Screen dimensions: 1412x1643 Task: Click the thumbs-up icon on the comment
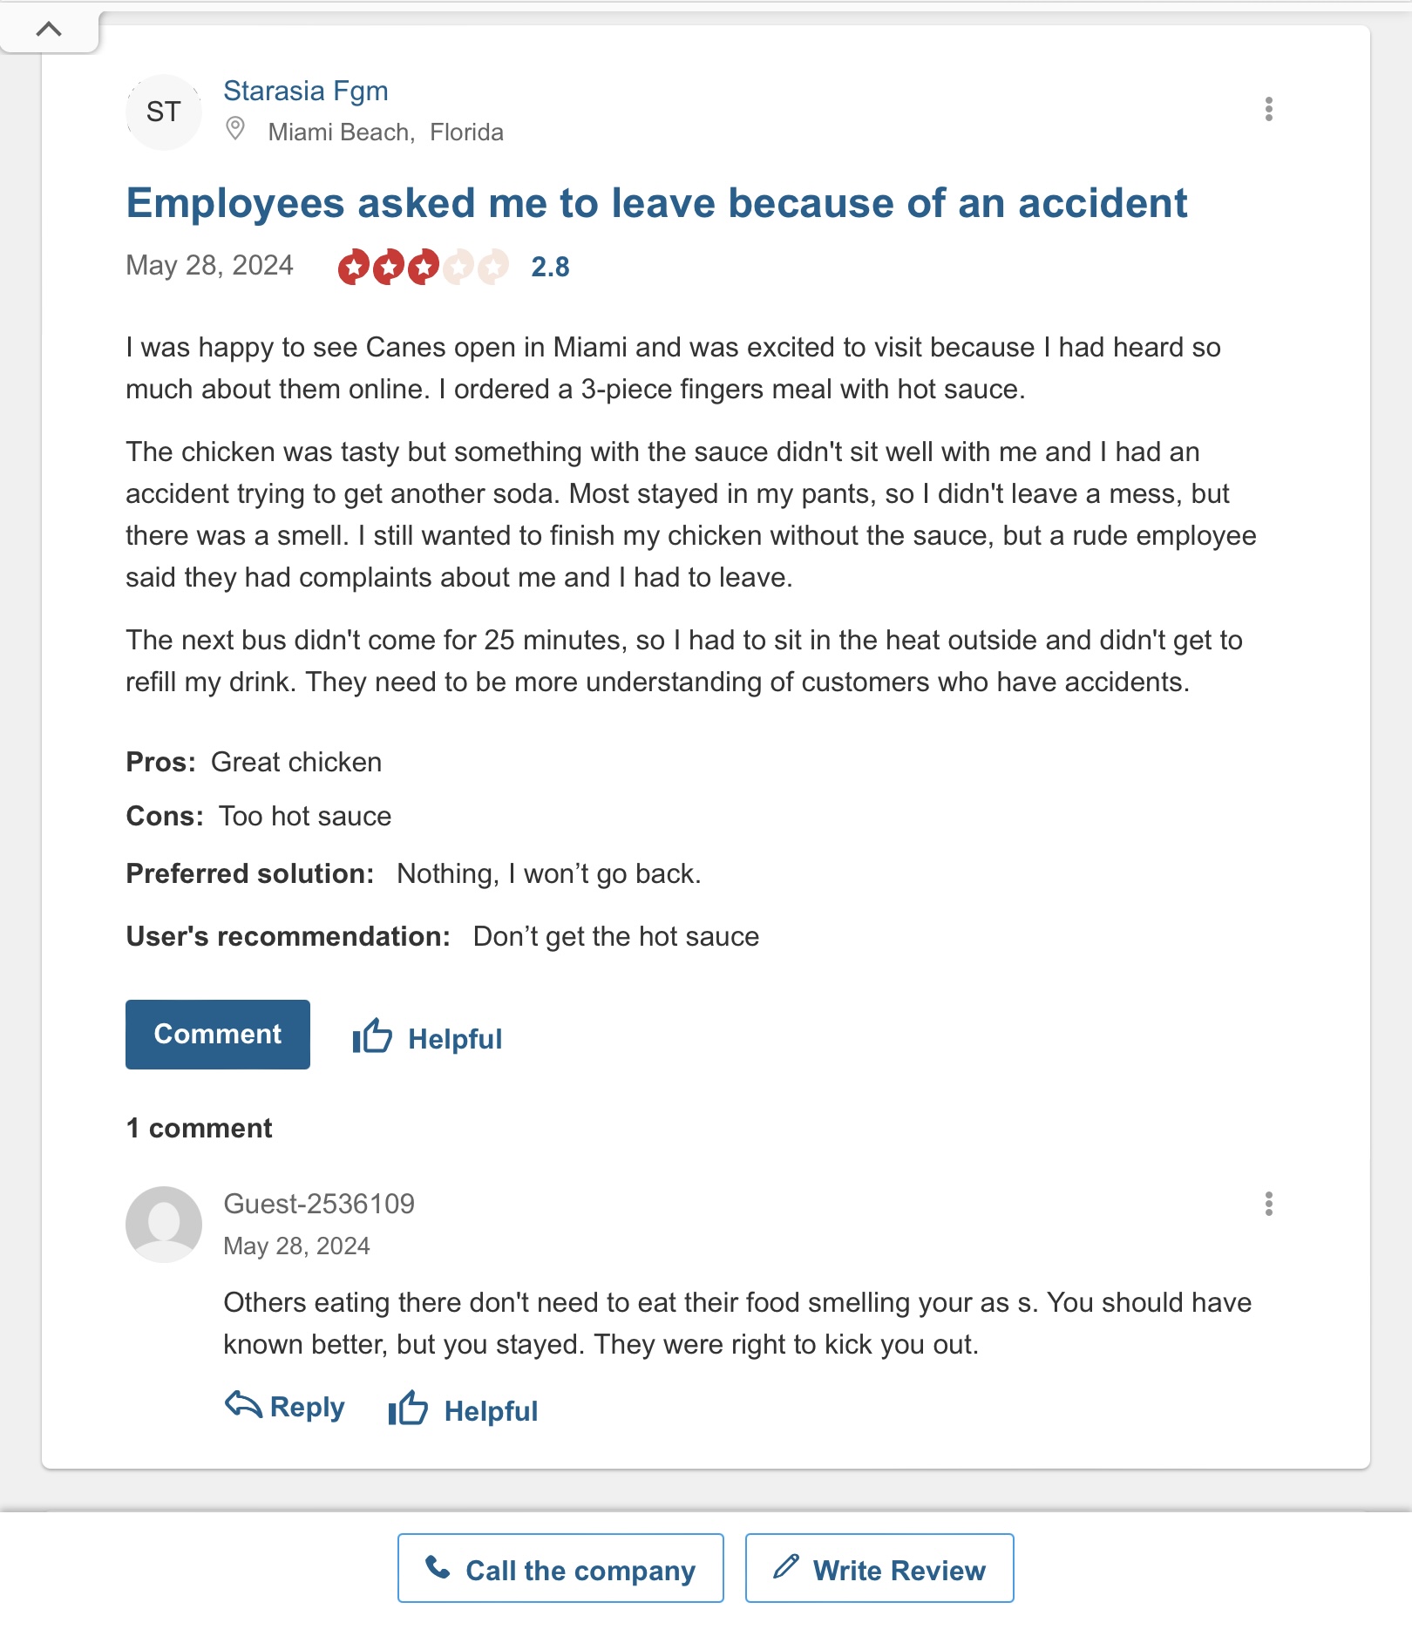click(408, 1408)
